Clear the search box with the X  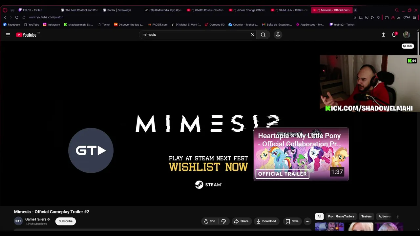253,35
